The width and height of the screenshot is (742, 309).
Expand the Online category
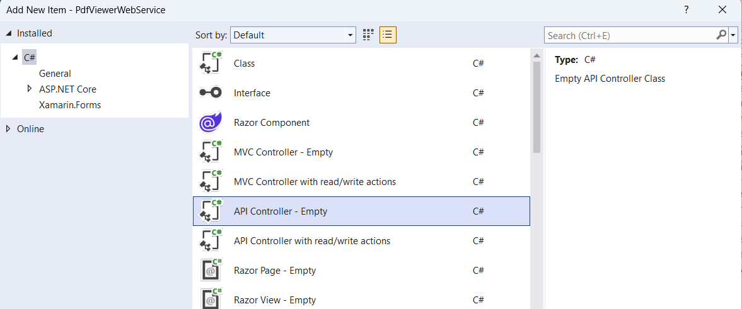coord(8,129)
